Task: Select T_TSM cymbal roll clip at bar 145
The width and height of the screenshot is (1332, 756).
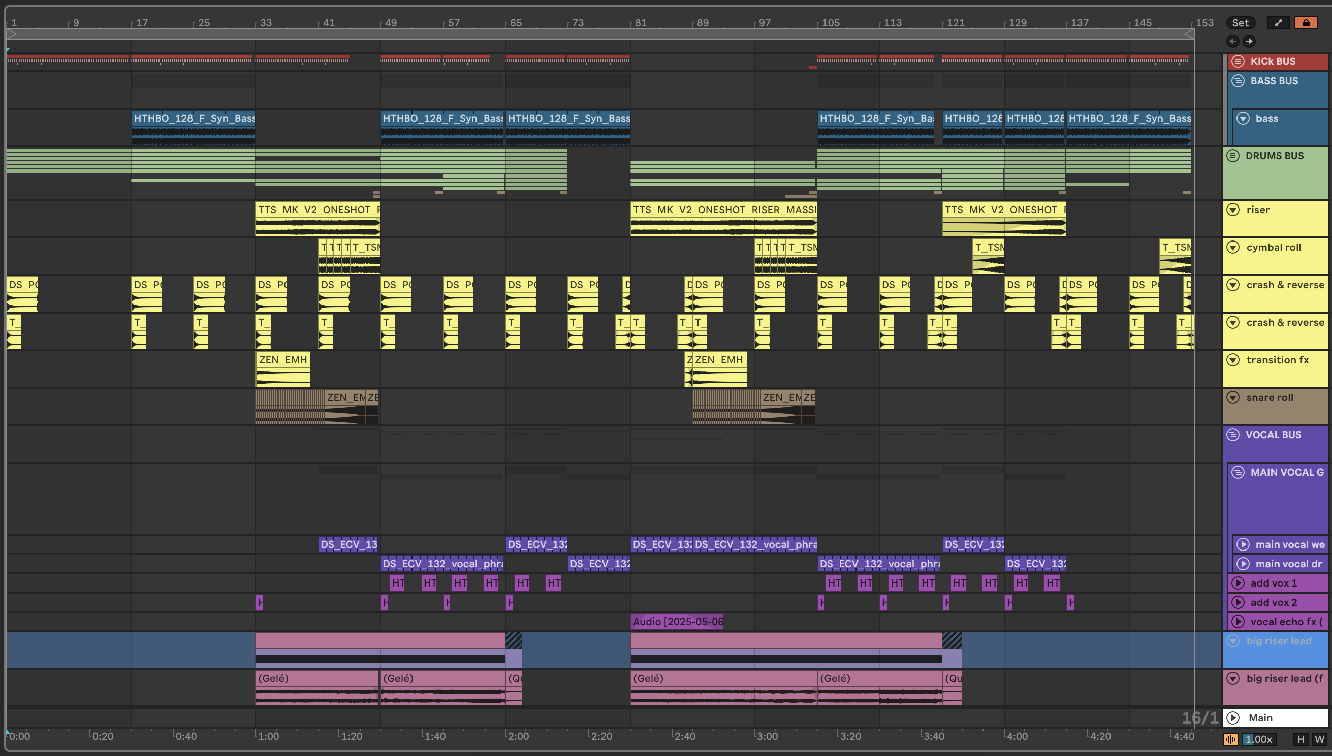Action: coord(1175,256)
